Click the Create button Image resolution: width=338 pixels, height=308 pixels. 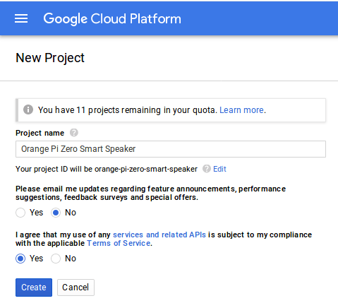(34, 288)
